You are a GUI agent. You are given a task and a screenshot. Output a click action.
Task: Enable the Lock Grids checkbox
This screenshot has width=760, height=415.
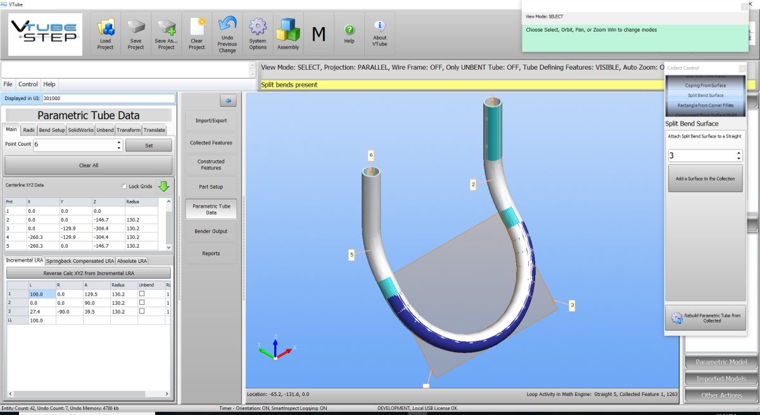pyautogui.click(x=124, y=186)
